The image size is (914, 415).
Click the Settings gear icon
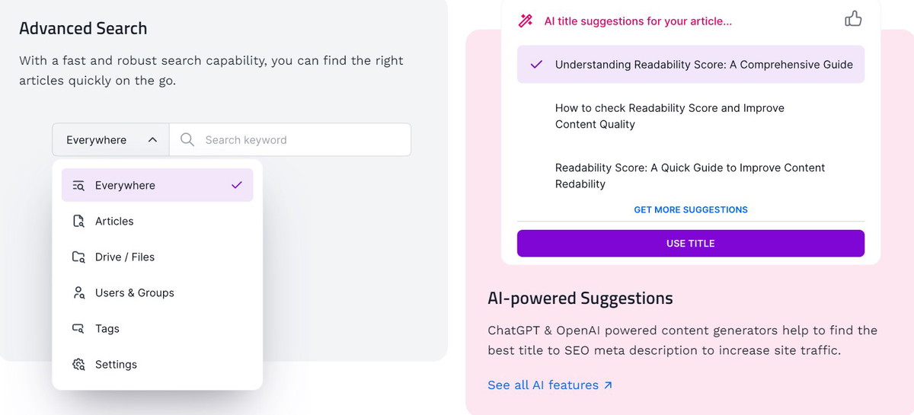pos(78,365)
